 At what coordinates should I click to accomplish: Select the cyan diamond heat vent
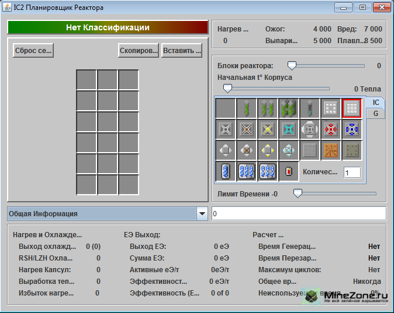click(x=289, y=129)
